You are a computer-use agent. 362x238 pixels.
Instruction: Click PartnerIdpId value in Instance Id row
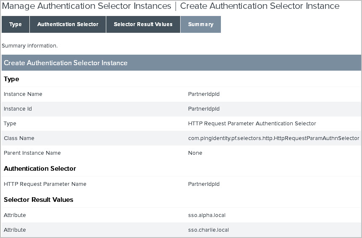[204, 109]
